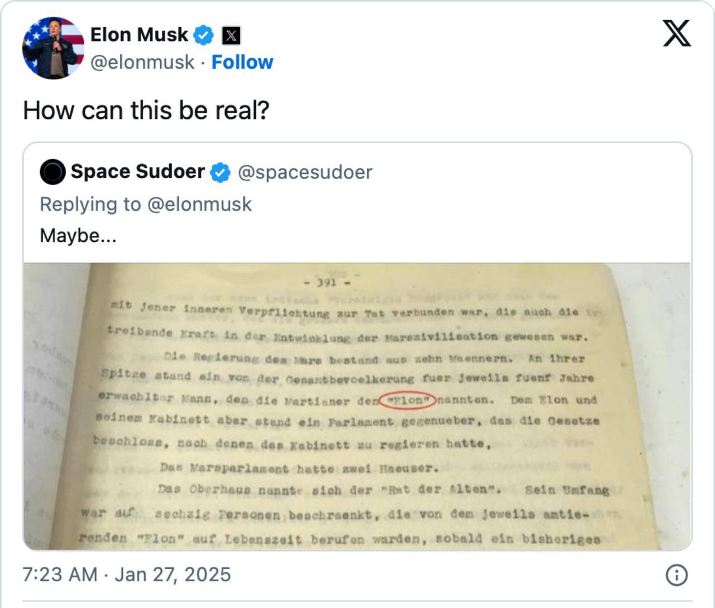This screenshot has width=715, height=608.
Task: Click the Follow link
Action: tap(242, 62)
